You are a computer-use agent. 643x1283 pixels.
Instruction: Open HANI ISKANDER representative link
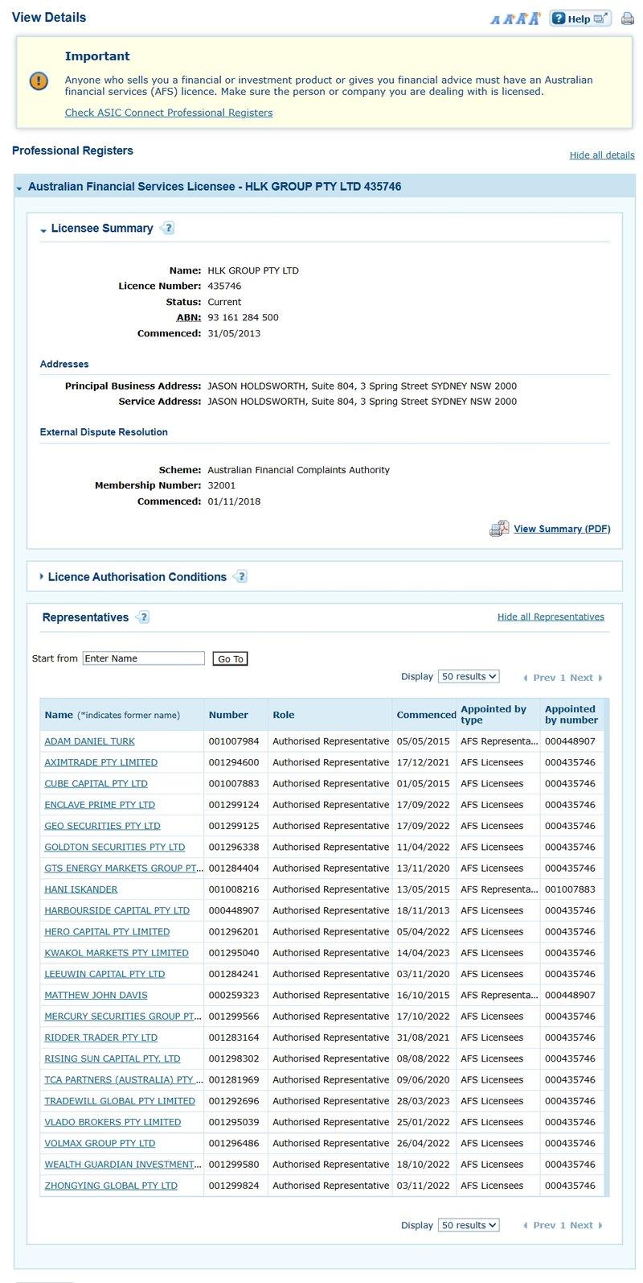80,889
